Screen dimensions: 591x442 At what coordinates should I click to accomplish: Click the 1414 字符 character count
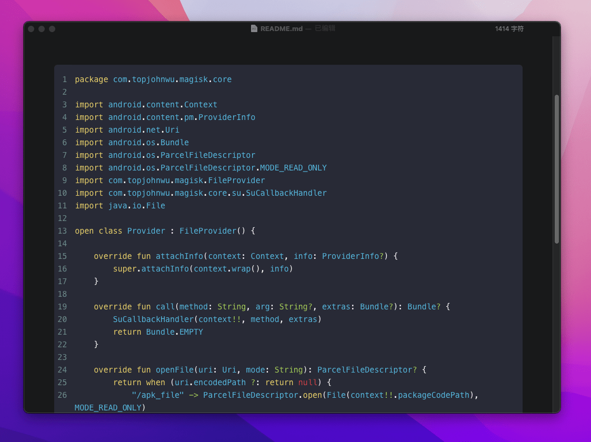click(x=509, y=28)
